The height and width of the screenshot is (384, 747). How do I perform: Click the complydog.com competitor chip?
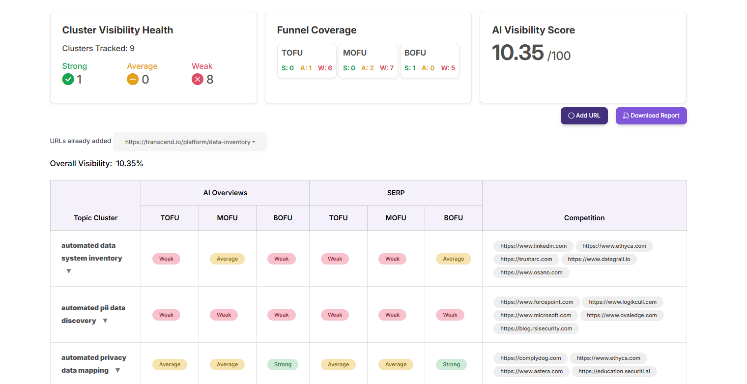530,358
